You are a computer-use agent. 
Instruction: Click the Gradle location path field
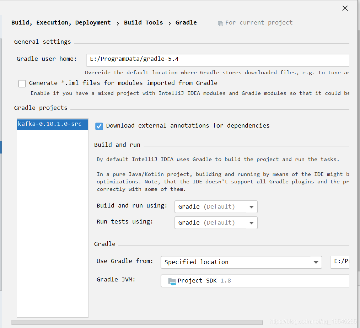[x=340, y=262]
